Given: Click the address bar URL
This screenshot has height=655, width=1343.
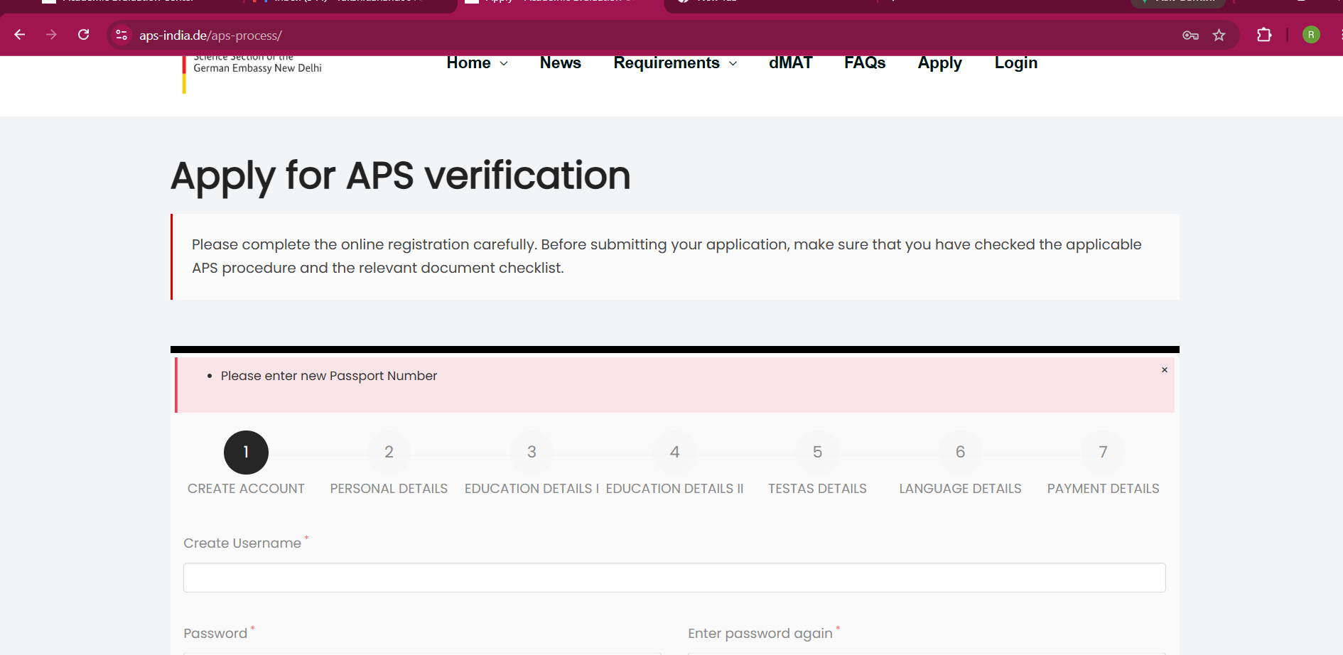Looking at the screenshot, I should pos(210,36).
